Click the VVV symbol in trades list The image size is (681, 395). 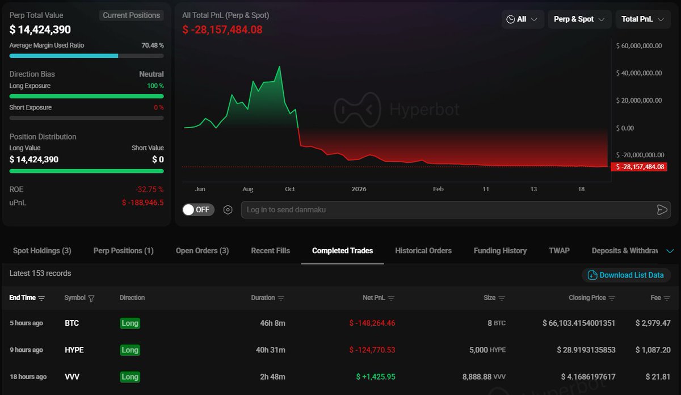72,376
